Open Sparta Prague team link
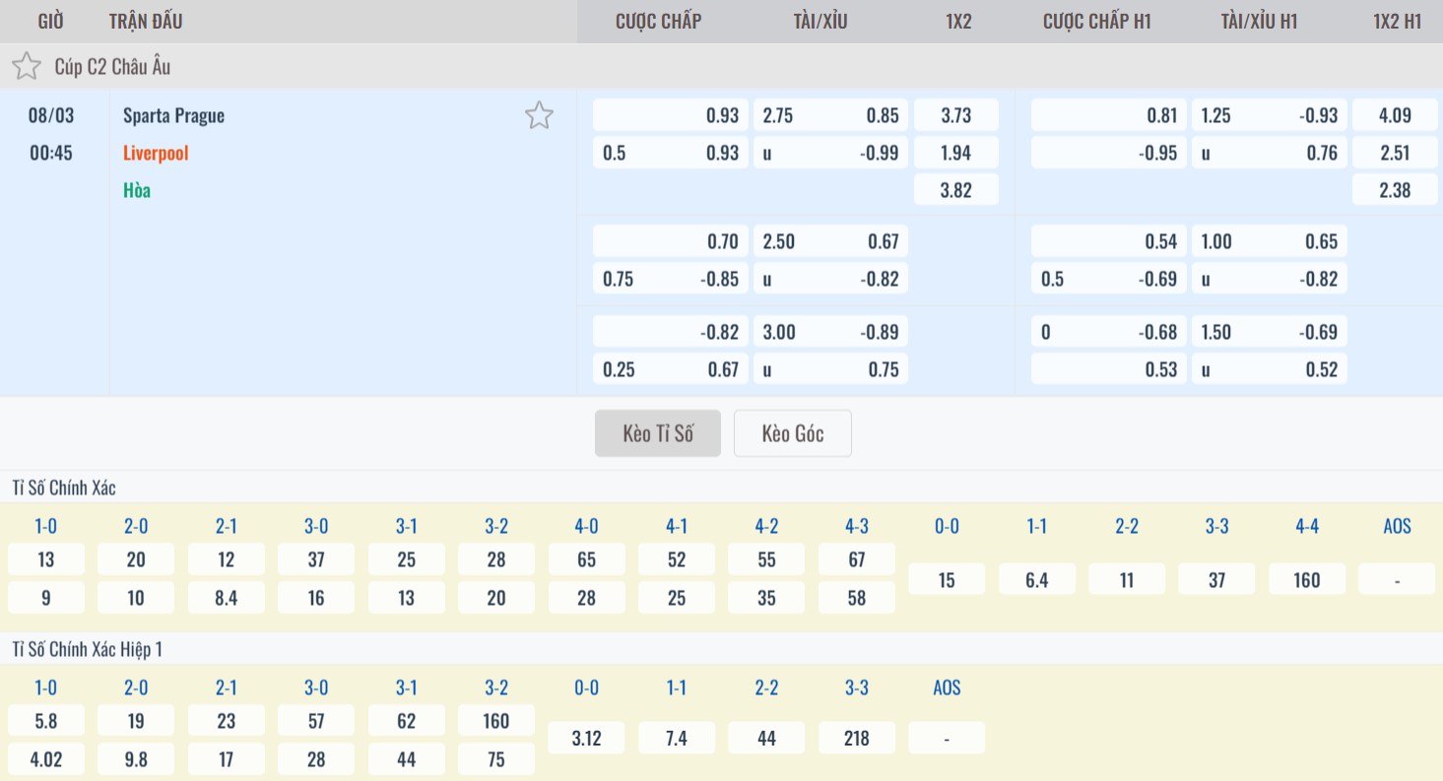 point(173,115)
